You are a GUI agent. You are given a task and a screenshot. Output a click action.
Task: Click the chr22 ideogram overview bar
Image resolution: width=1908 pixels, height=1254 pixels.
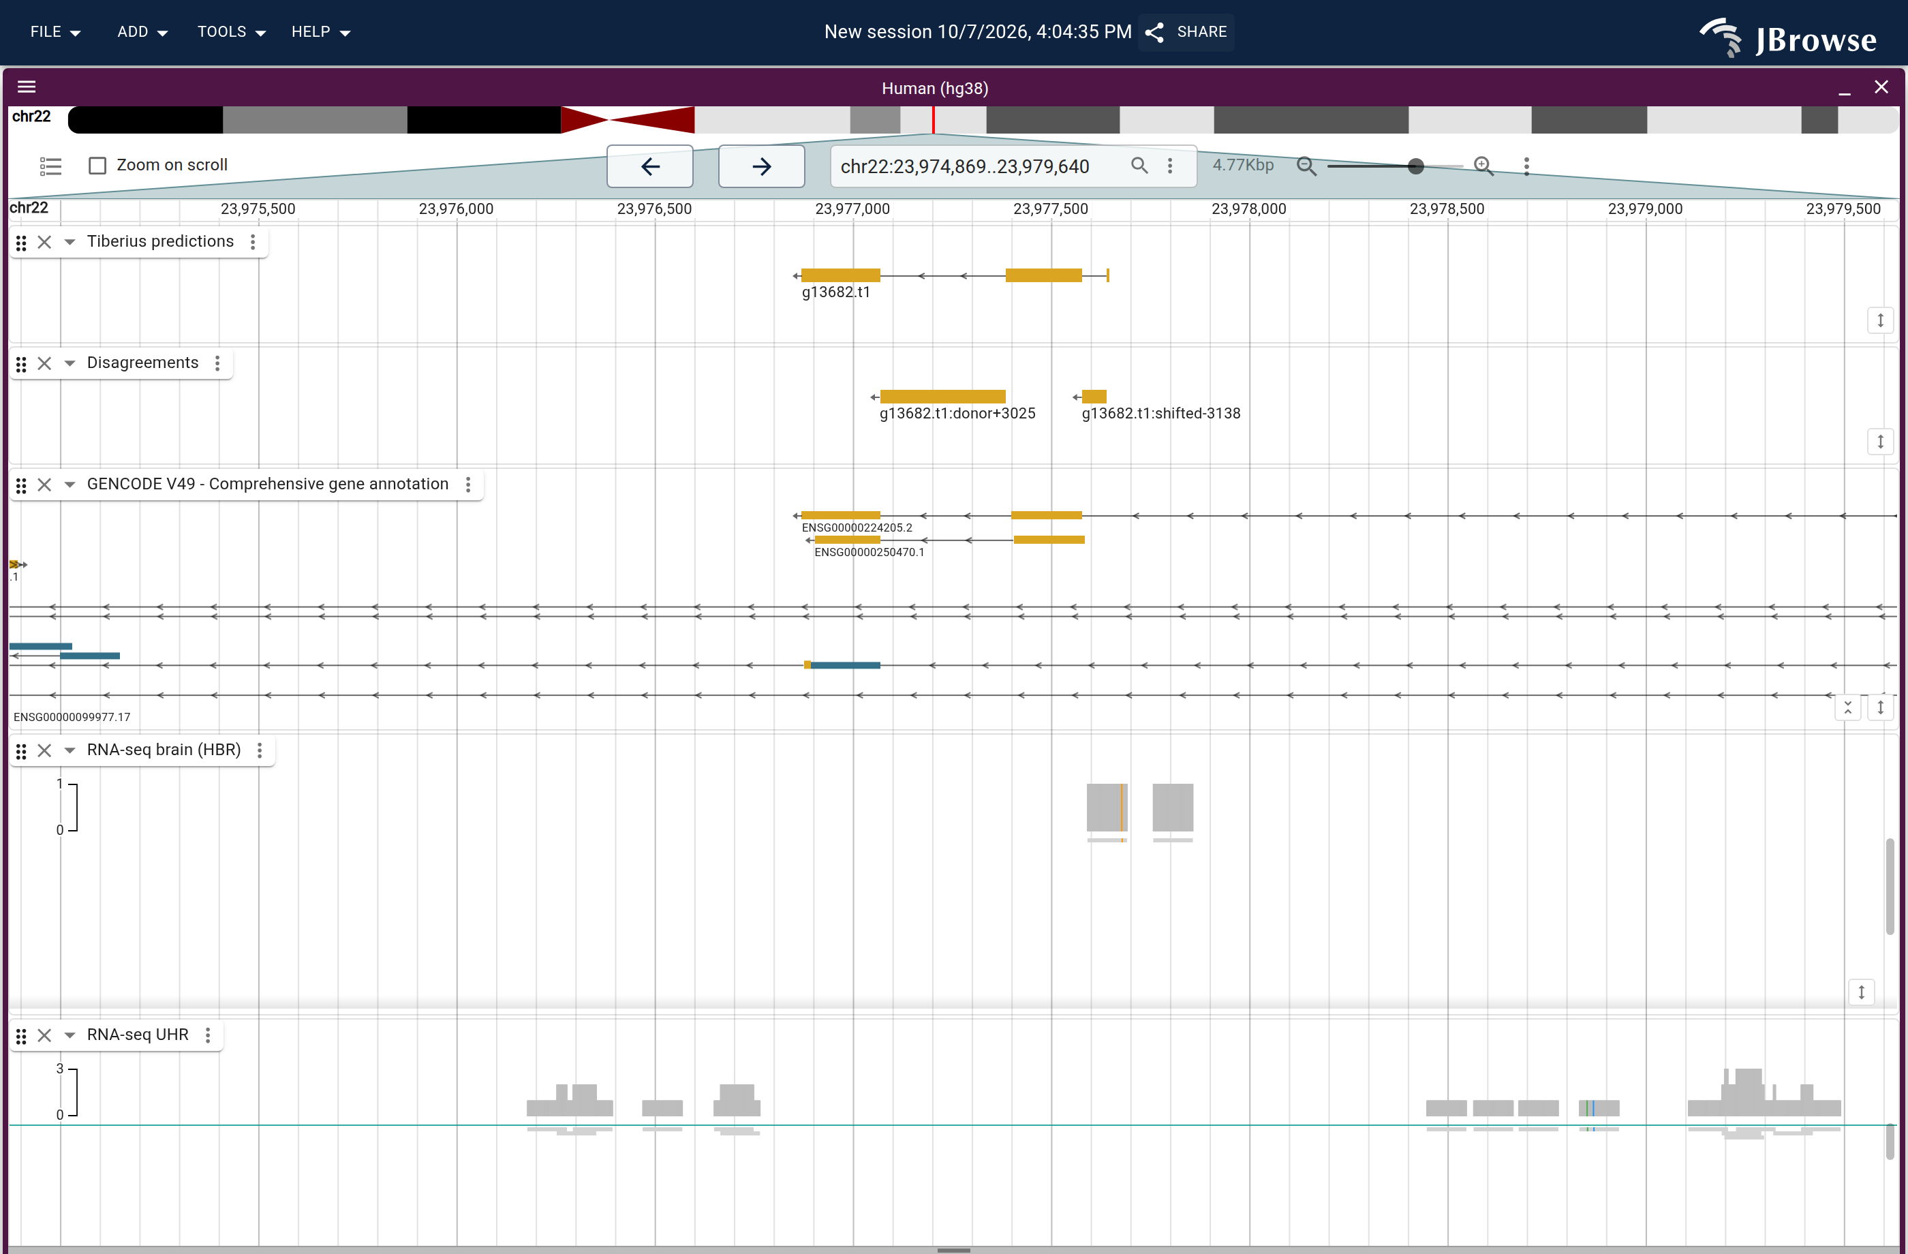(x=983, y=120)
